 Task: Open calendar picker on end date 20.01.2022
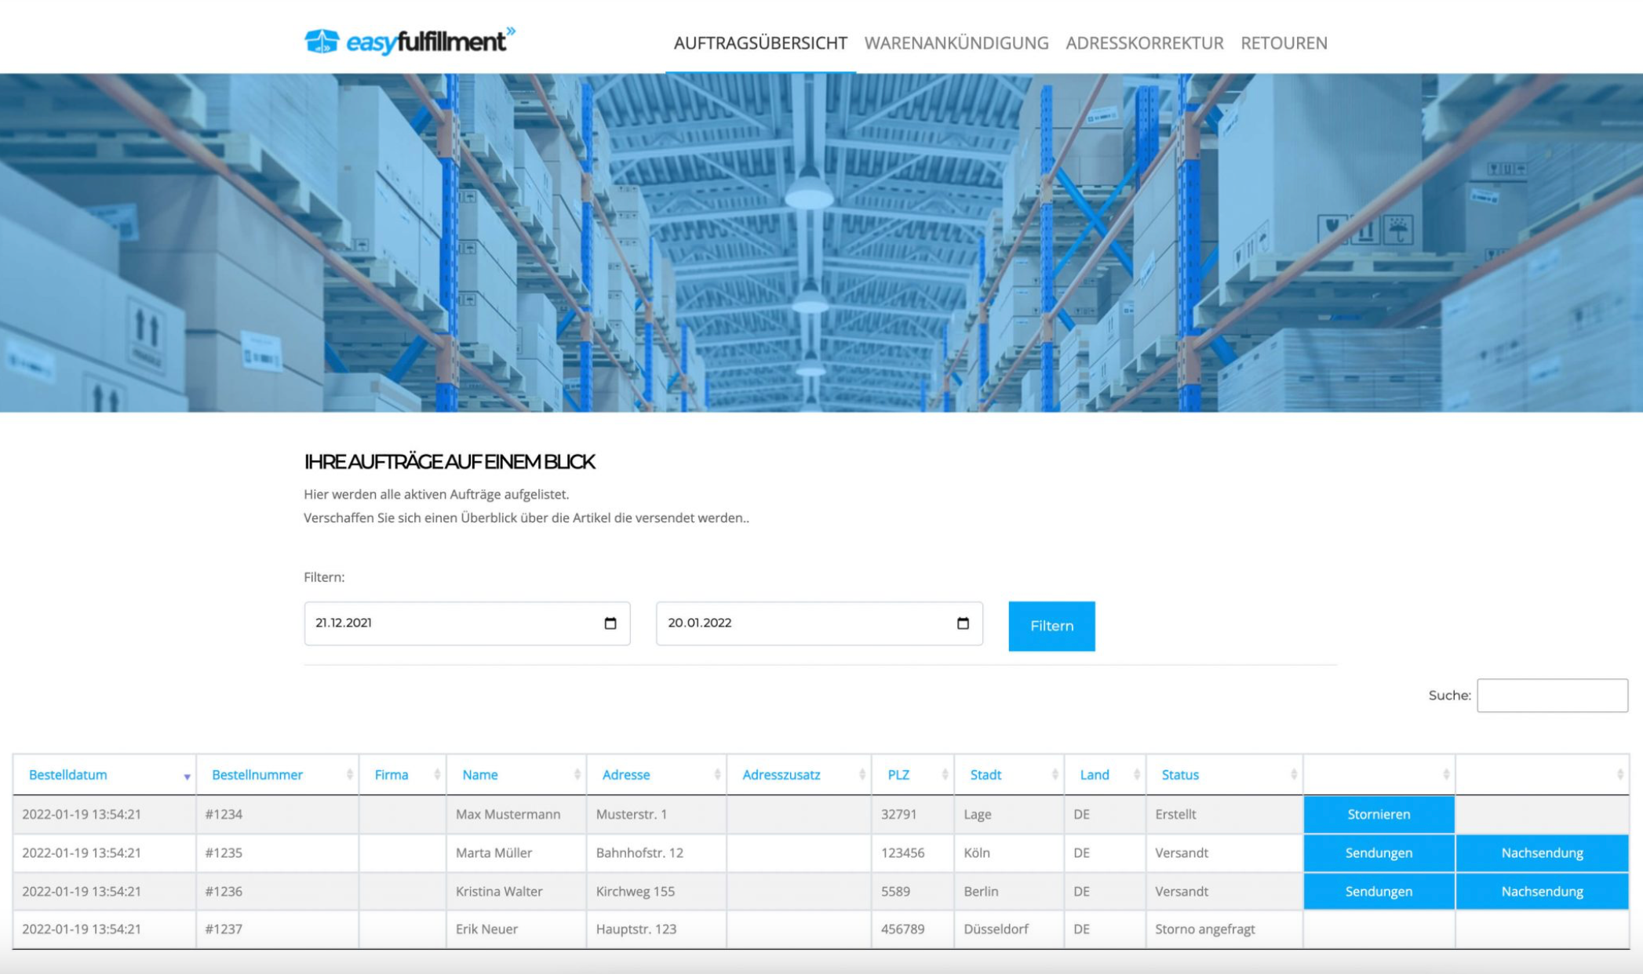963,623
